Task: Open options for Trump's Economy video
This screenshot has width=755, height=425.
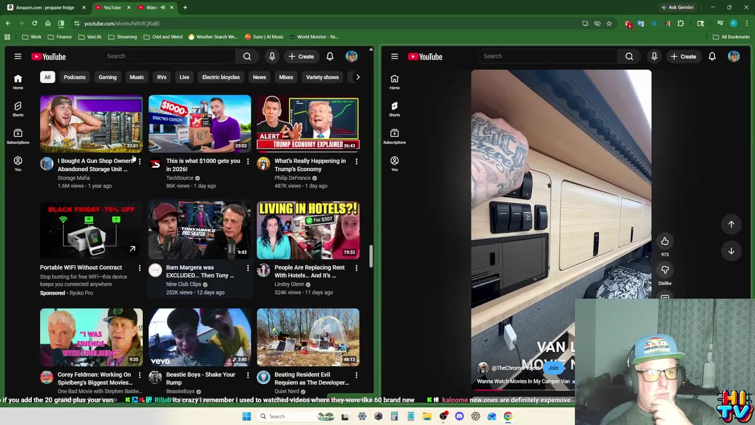Action: tap(356, 161)
